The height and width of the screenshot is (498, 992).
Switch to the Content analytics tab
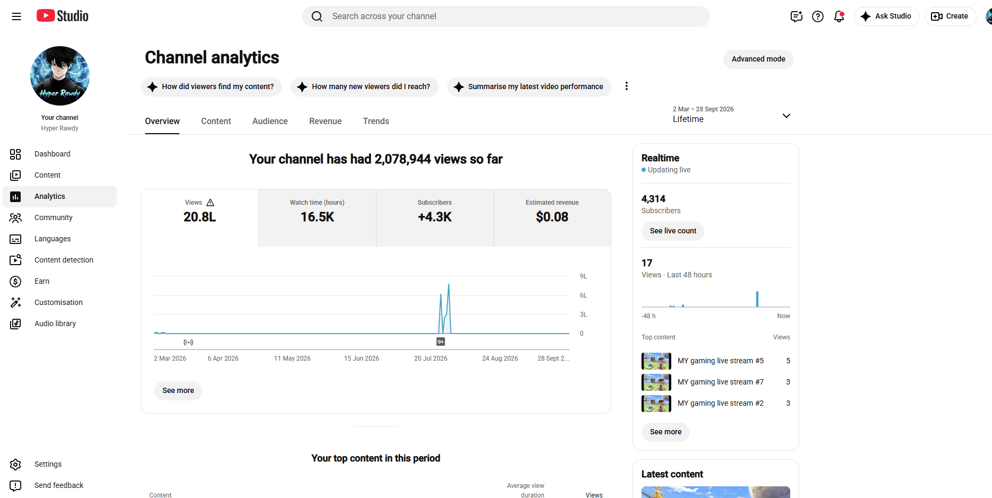[x=216, y=121]
